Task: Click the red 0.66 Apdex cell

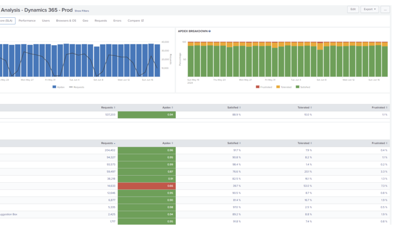Action: point(146,186)
